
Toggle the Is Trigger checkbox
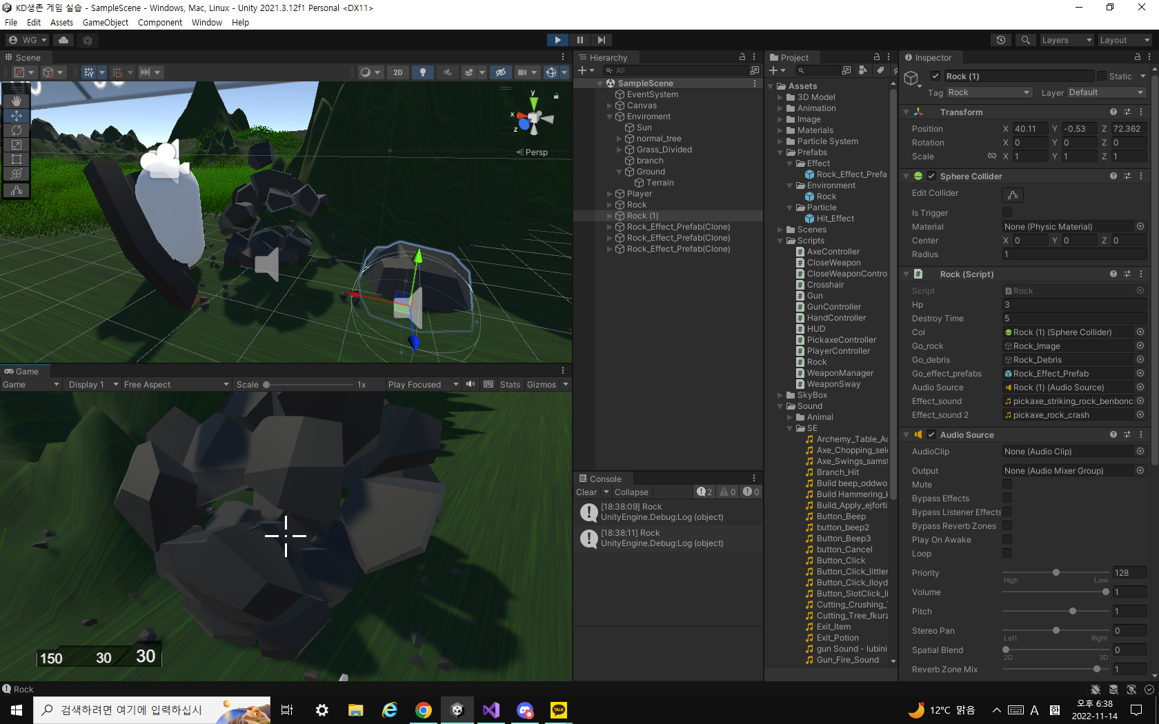1007,212
